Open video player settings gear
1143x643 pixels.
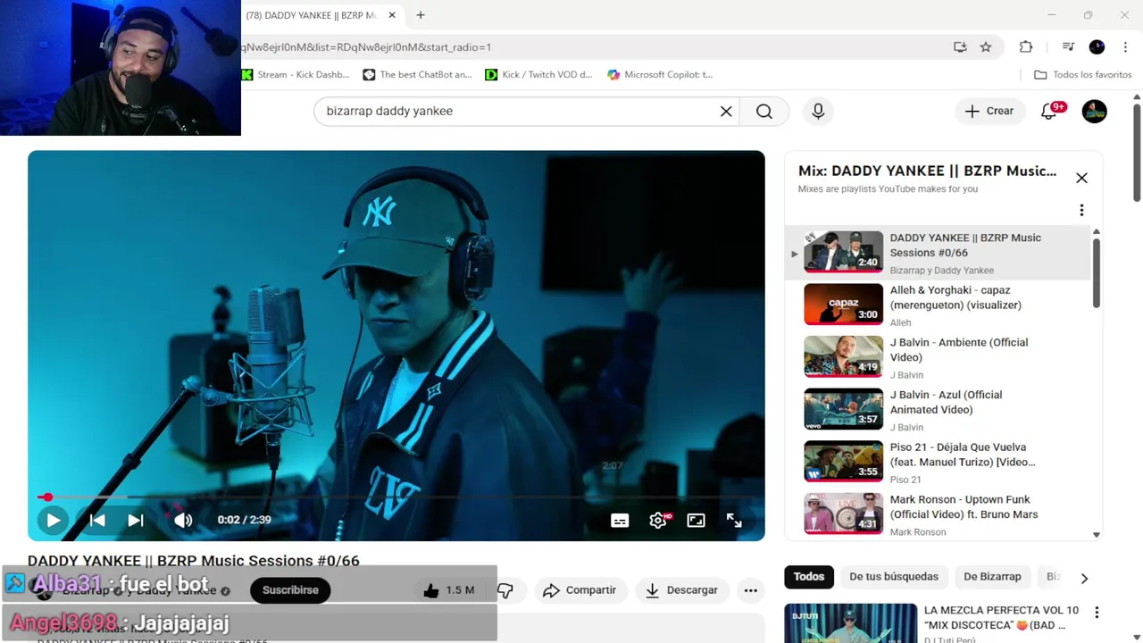pyautogui.click(x=658, y=521)
